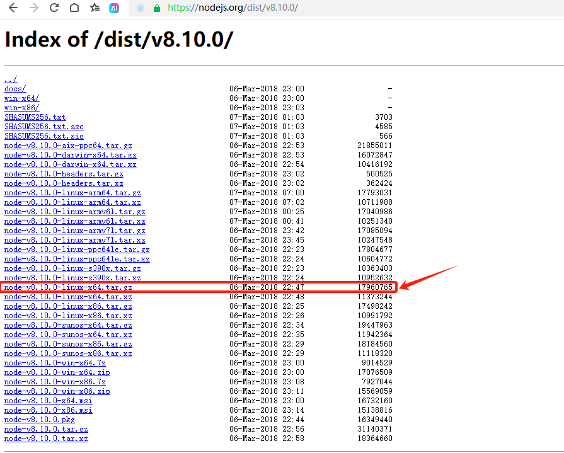The height and width of the screenshot is (453, 564).
Task: Download node-v8.10.0-linux-arm64.tar.gz
Action: pyautogui.click(x=72, y=193)
